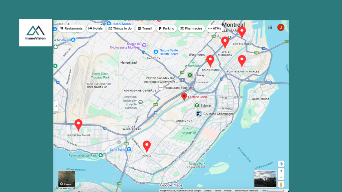The width and height of the screenshot is (342, 192).
Task: Click the Parking filter chip
Action: pyautogui.click(x=166, y=29)
